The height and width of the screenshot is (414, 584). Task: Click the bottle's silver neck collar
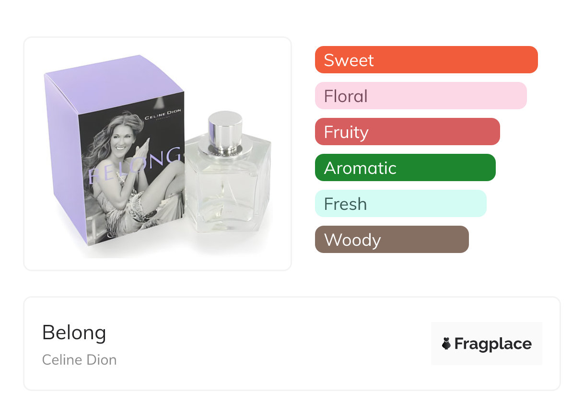224,149
